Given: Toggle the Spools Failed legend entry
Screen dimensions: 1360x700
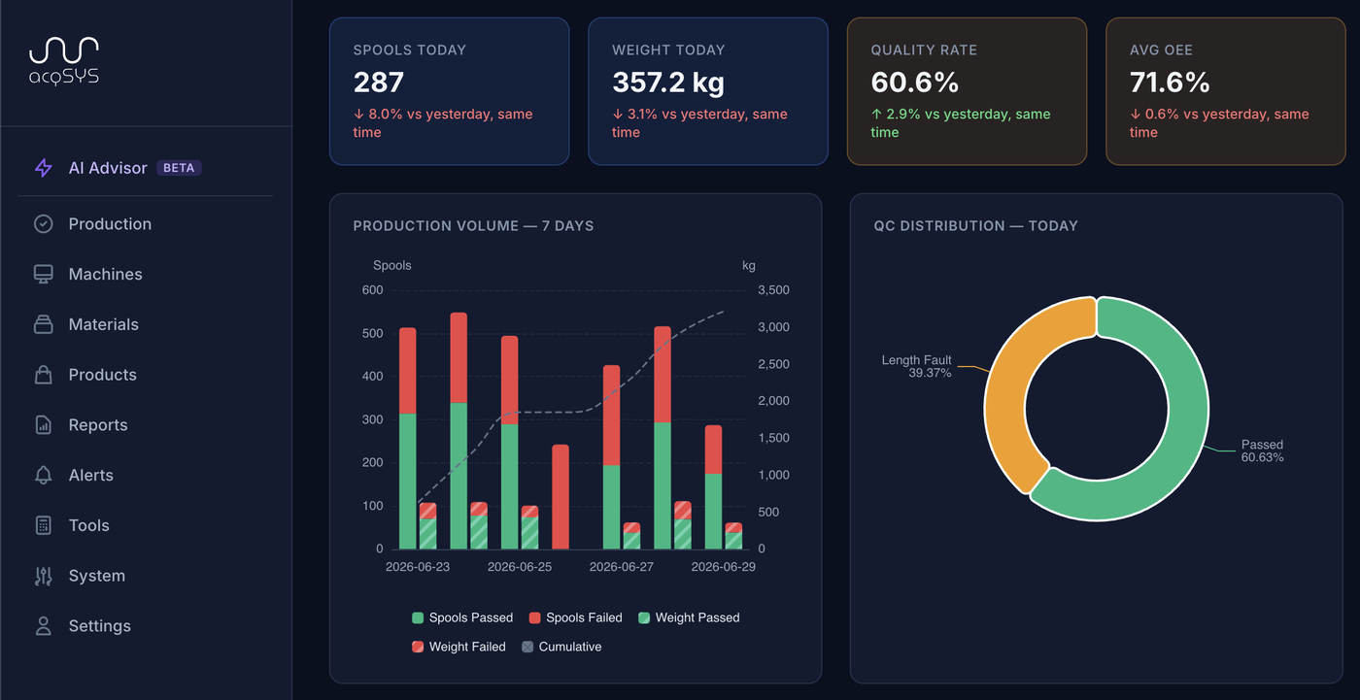Looking at the screenshot, I should 576,617.
